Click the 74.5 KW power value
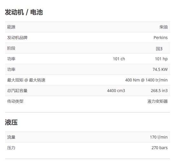 tap(160, 69)
